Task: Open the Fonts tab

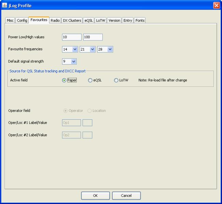Action: click(x=140, y=20)
